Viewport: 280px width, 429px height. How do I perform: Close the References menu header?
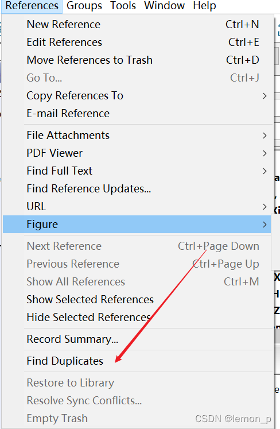[x=32, y=6]
